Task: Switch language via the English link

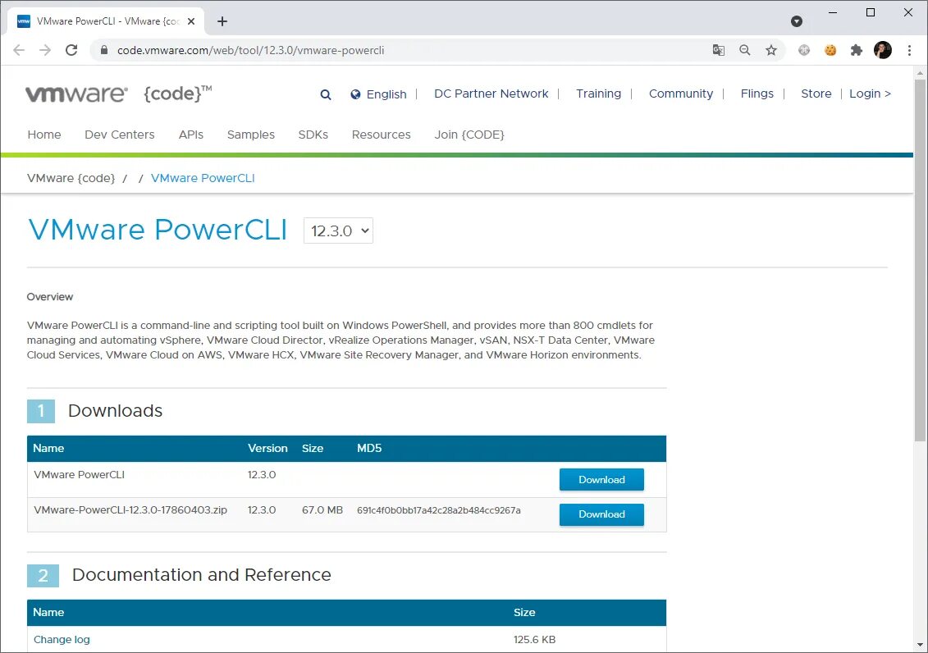Action: click(386, 94)
